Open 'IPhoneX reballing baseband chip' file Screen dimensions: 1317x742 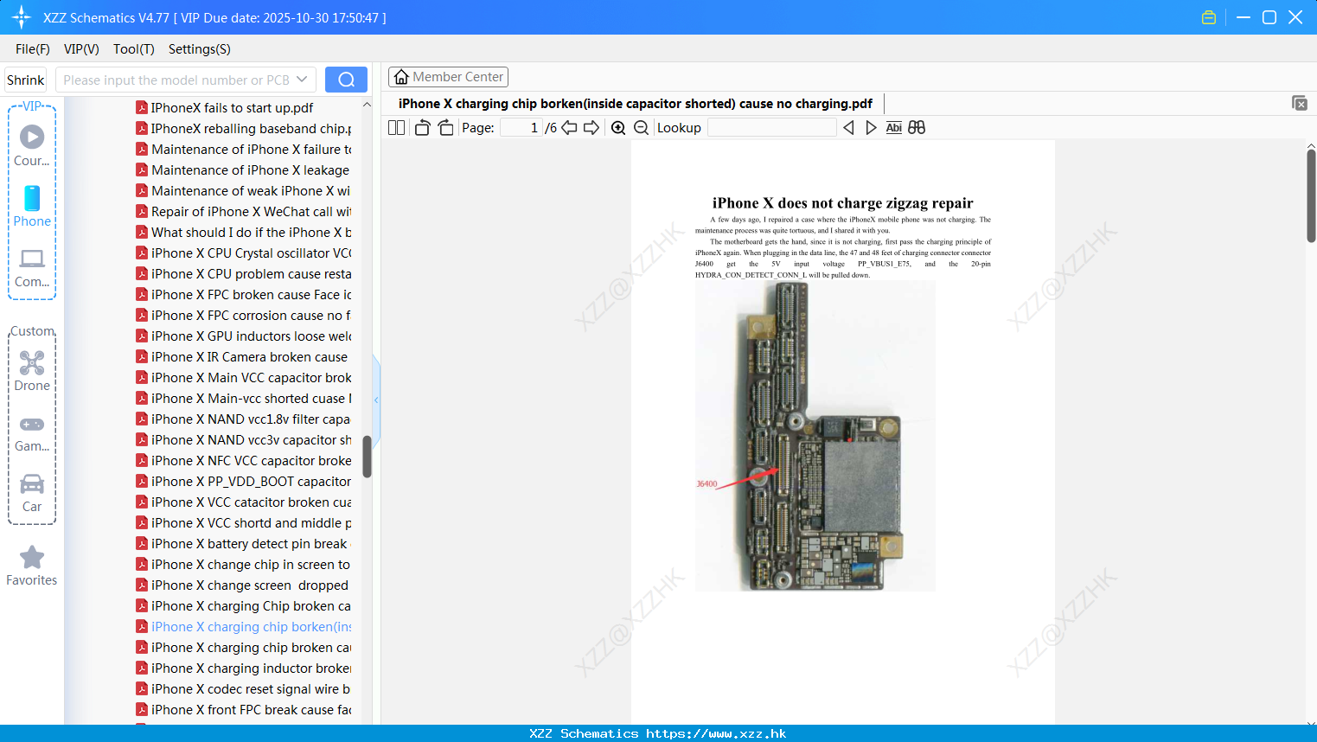click(244, 128)
